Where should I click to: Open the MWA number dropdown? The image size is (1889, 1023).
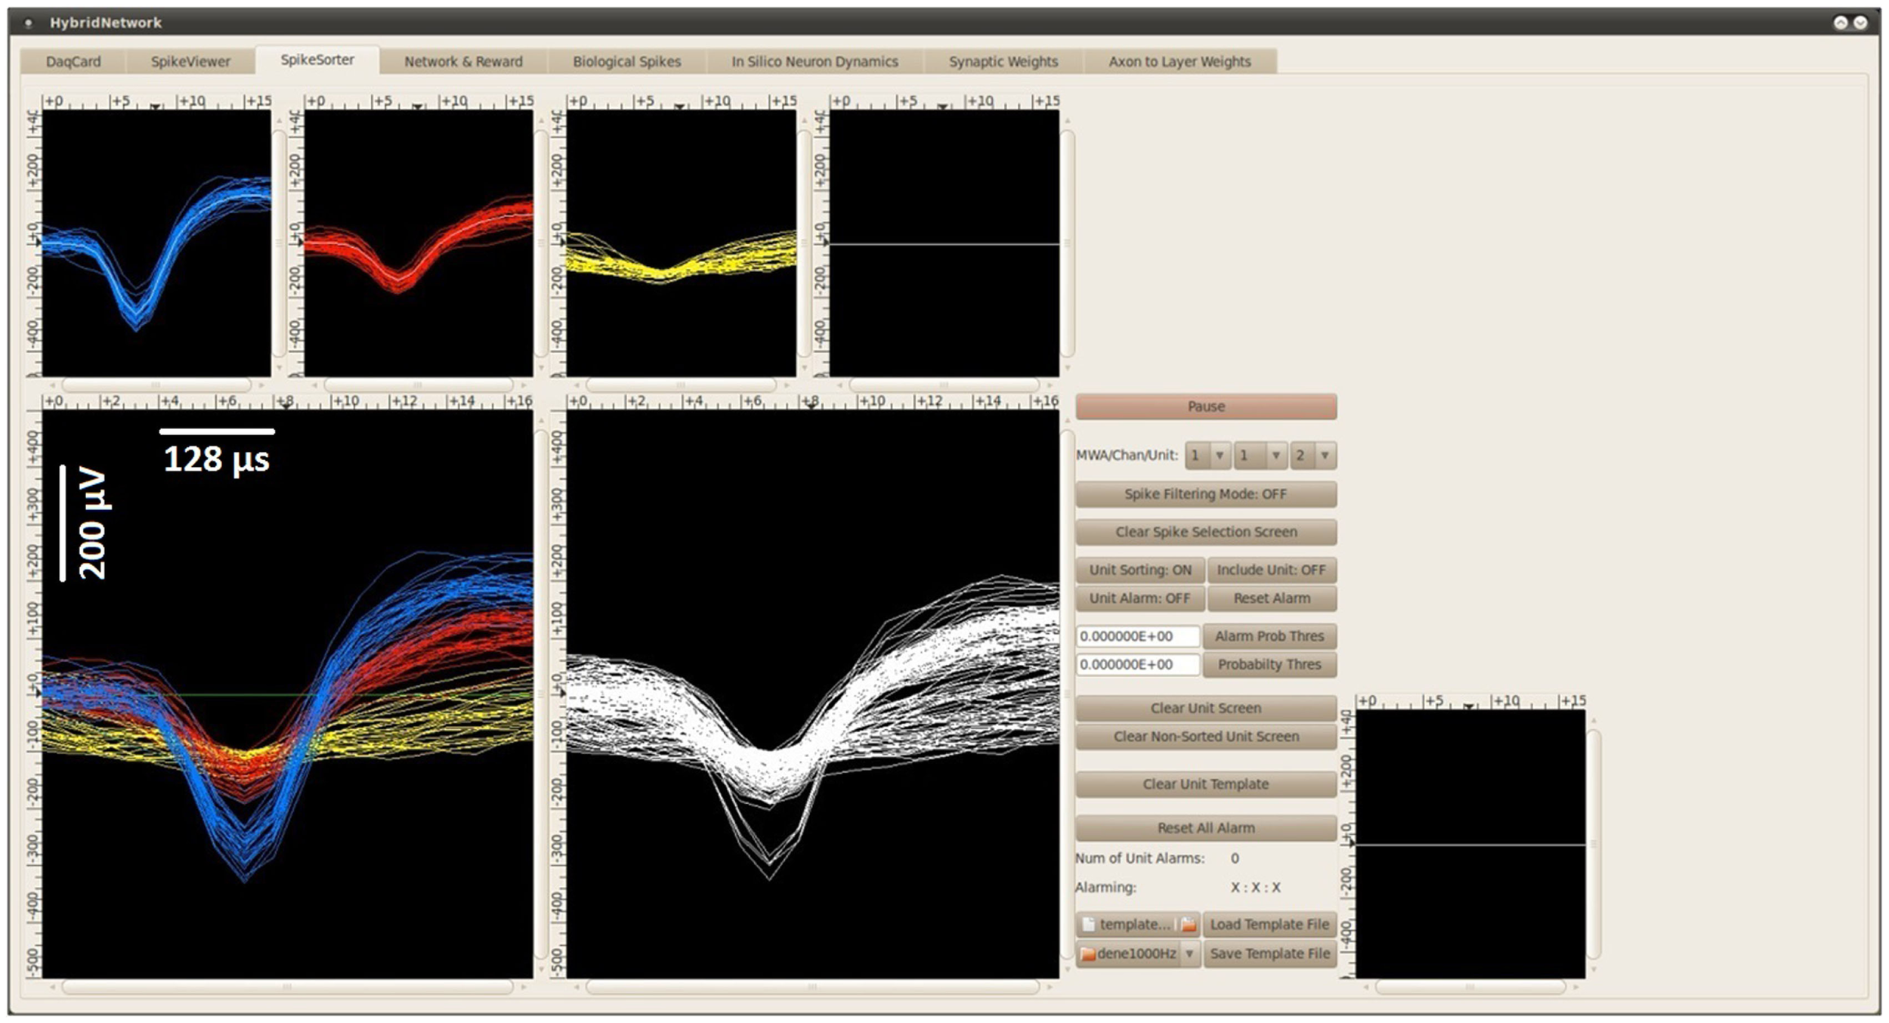tap(1208, 456)
